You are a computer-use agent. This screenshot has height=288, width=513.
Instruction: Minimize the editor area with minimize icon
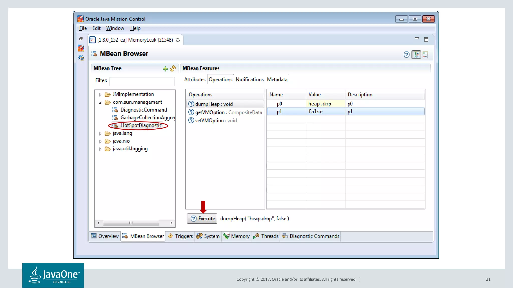(x=417, y=38)
